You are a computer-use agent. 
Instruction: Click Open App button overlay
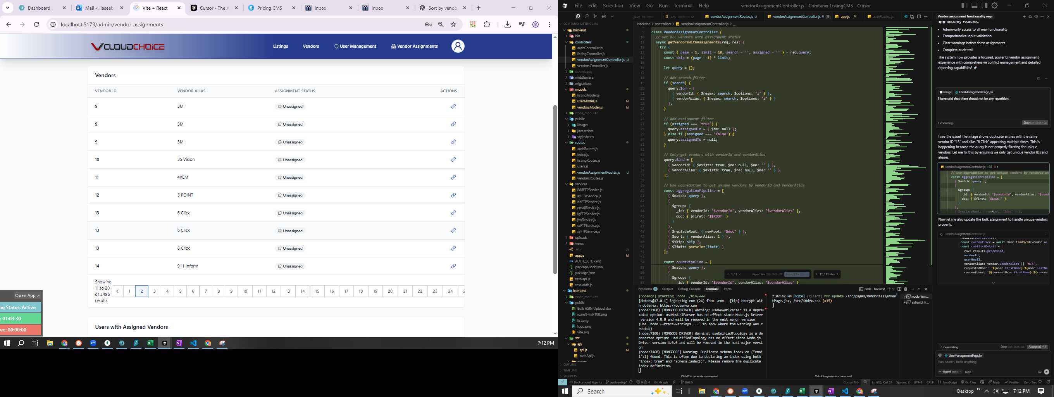28,295
